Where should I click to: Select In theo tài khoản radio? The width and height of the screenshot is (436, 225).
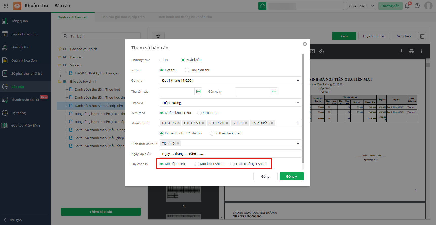(x=212, y=133)
